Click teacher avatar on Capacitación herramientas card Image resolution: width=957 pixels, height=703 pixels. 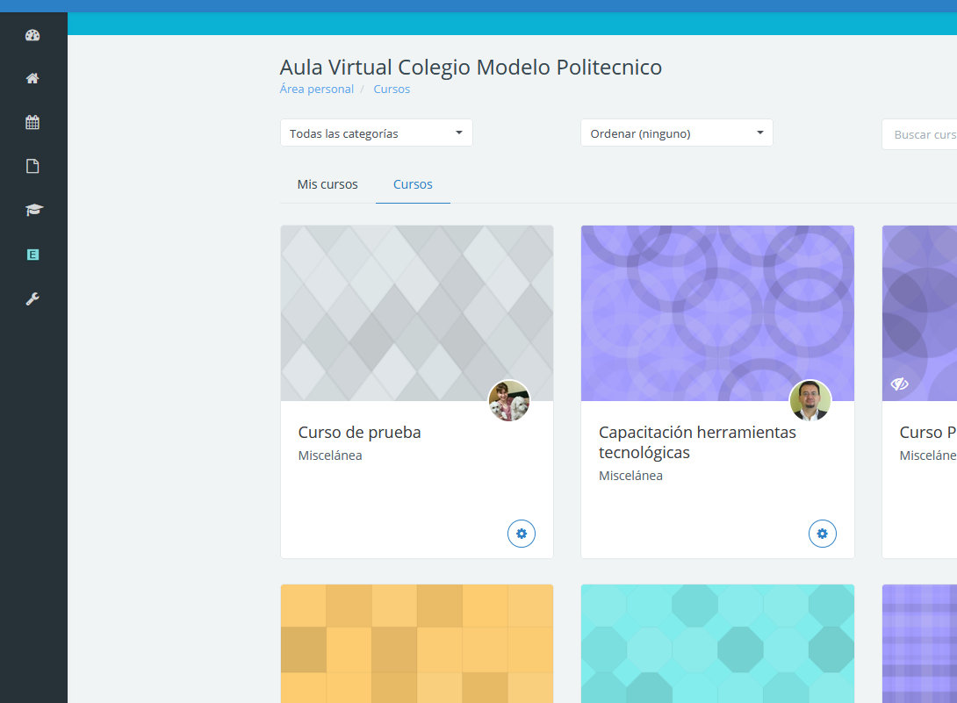pos(809,401)
